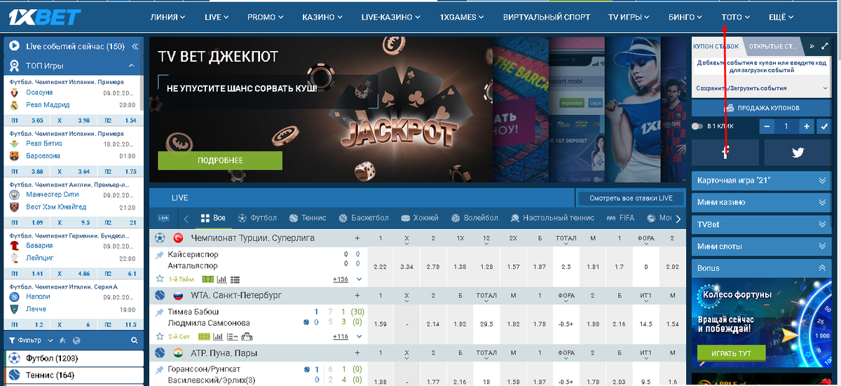Decrease stake with minus button
Viewport: 841px width, 386px height.
pos(768,127)
